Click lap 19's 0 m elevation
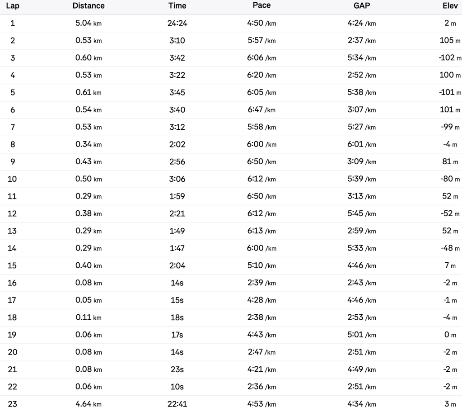The width and height of the screenshot is (462, 412). coord(450,335)
